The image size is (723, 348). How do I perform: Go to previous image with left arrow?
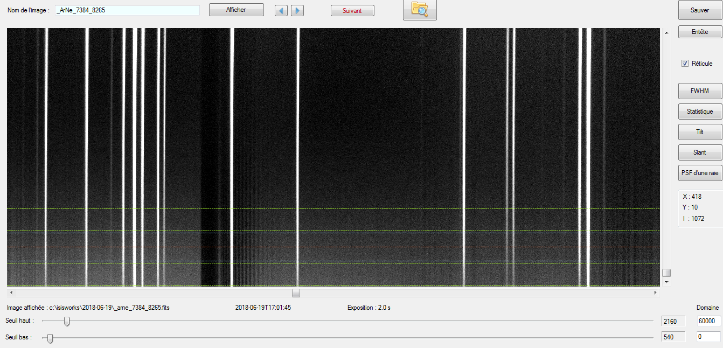point(281,11)
